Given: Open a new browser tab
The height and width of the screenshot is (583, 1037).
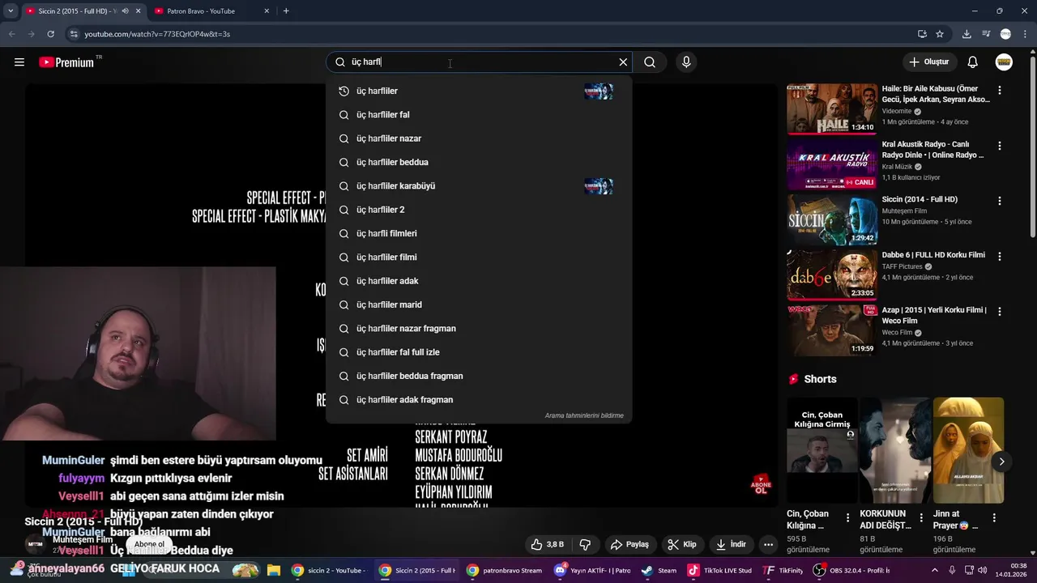Looking at the screenshot, I should pos(286,11).
